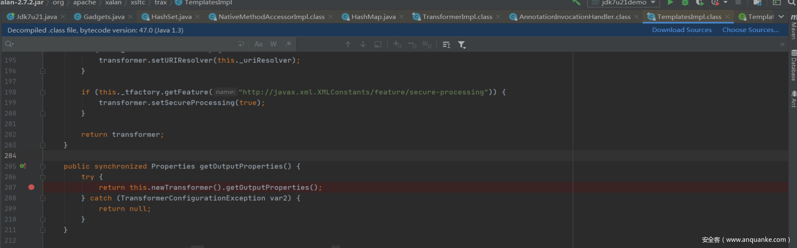Open the search filter funnel icon
This screenshot has height=248, width=797.
(461, 44)
